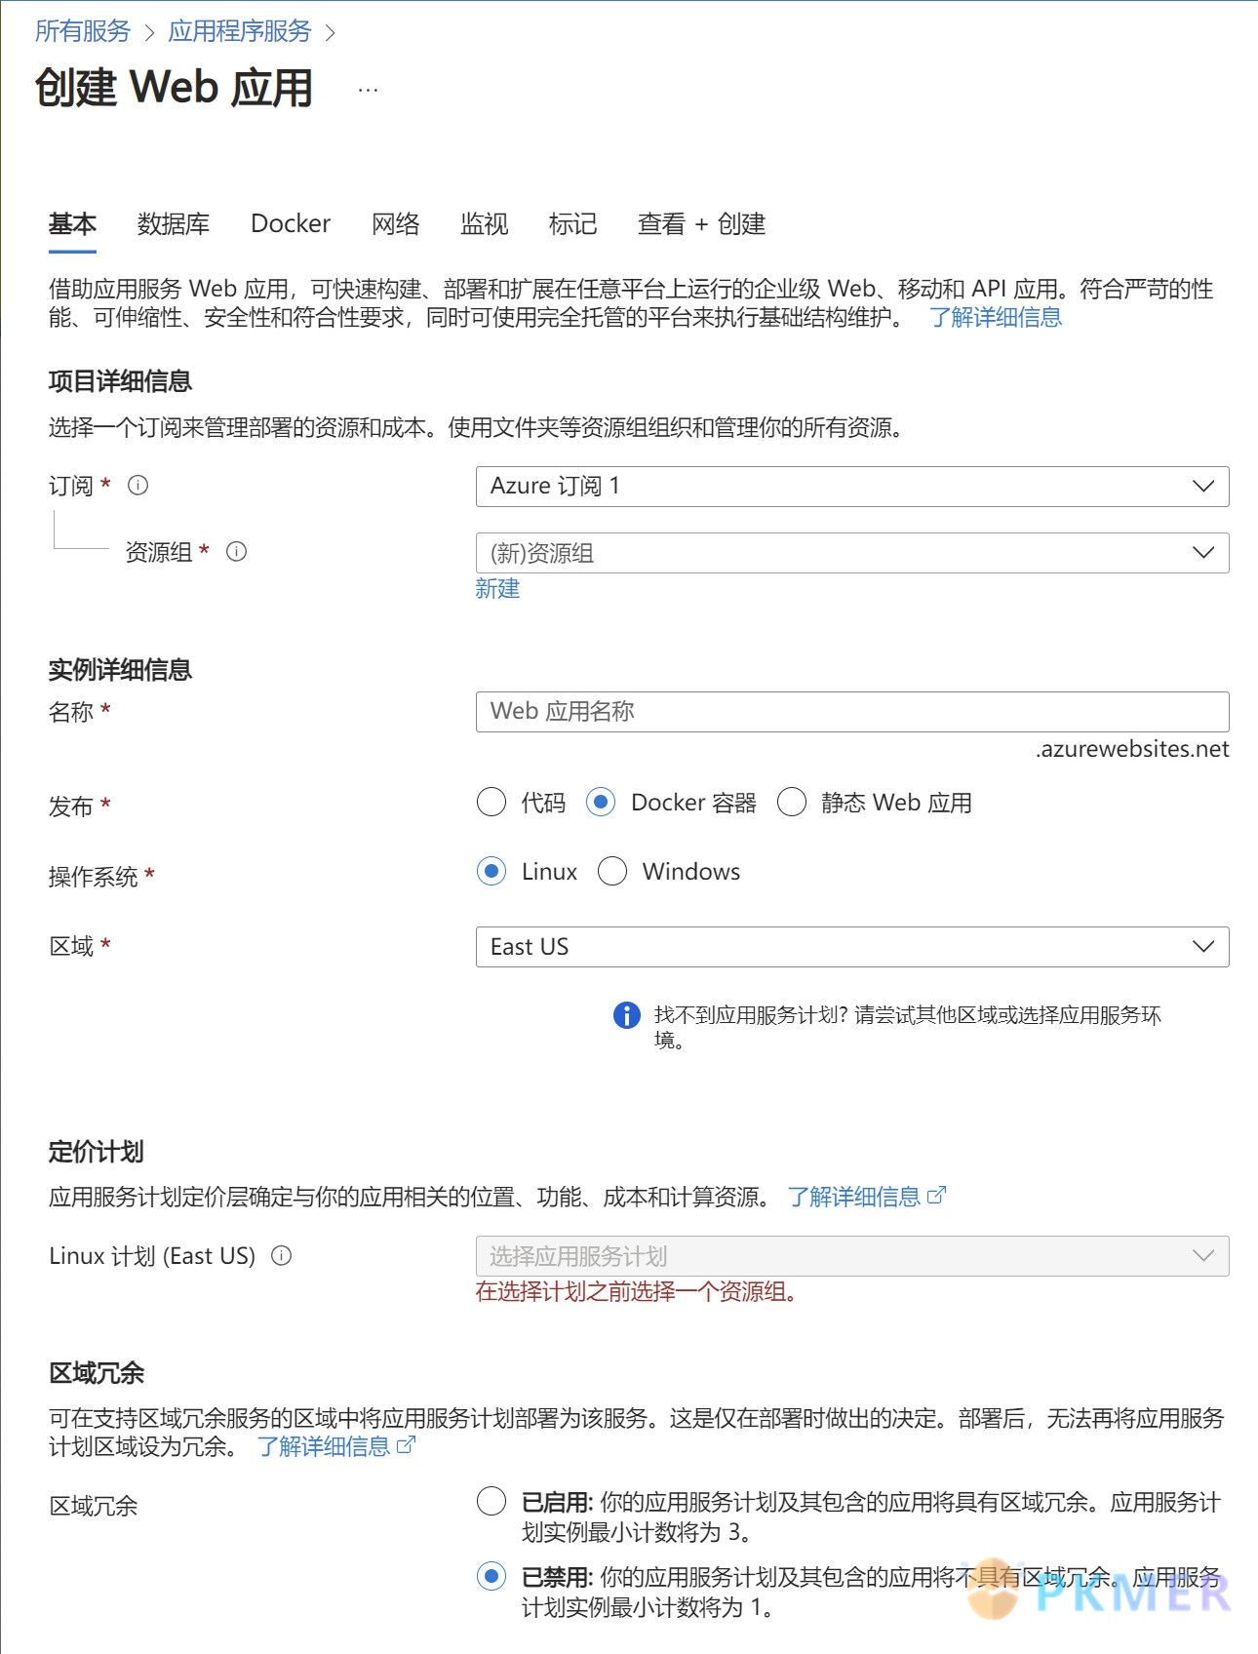This screenshot has height=1654, width=1258.
Task: Open the 订阅 dropdown showing Azure 订阅 1
Action: (852, 487)
